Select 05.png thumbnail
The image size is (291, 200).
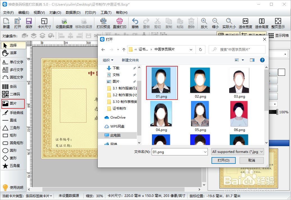pyautogui.click(x=200, y=116)
